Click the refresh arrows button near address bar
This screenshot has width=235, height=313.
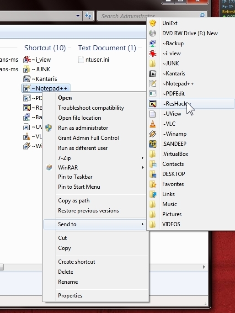pos(88,16)
